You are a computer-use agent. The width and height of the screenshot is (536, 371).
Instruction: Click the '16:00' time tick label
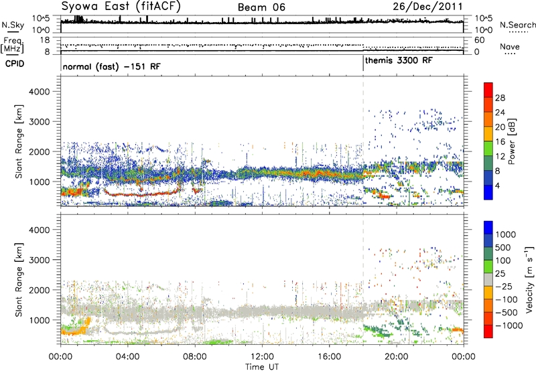pos(329,357)
